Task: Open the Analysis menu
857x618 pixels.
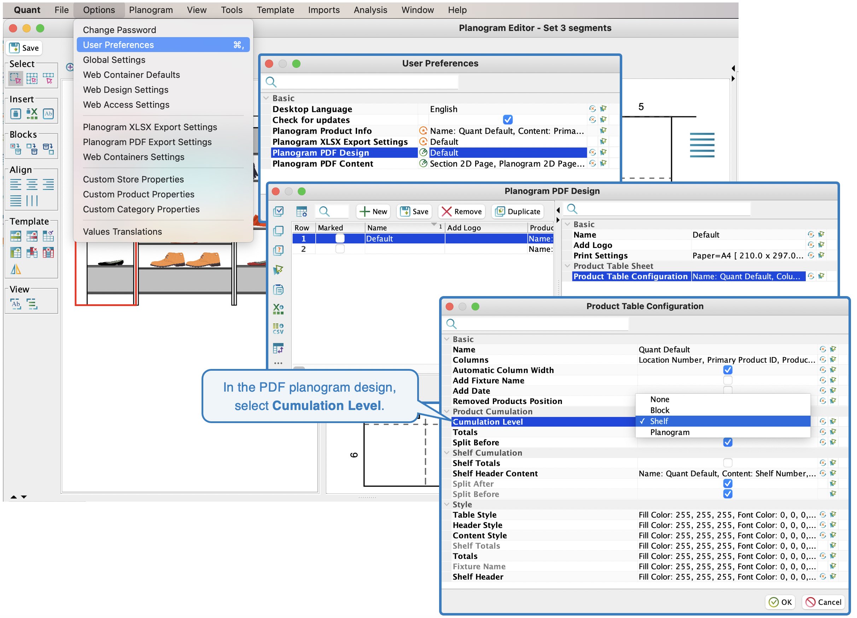Action: (370, 10)
